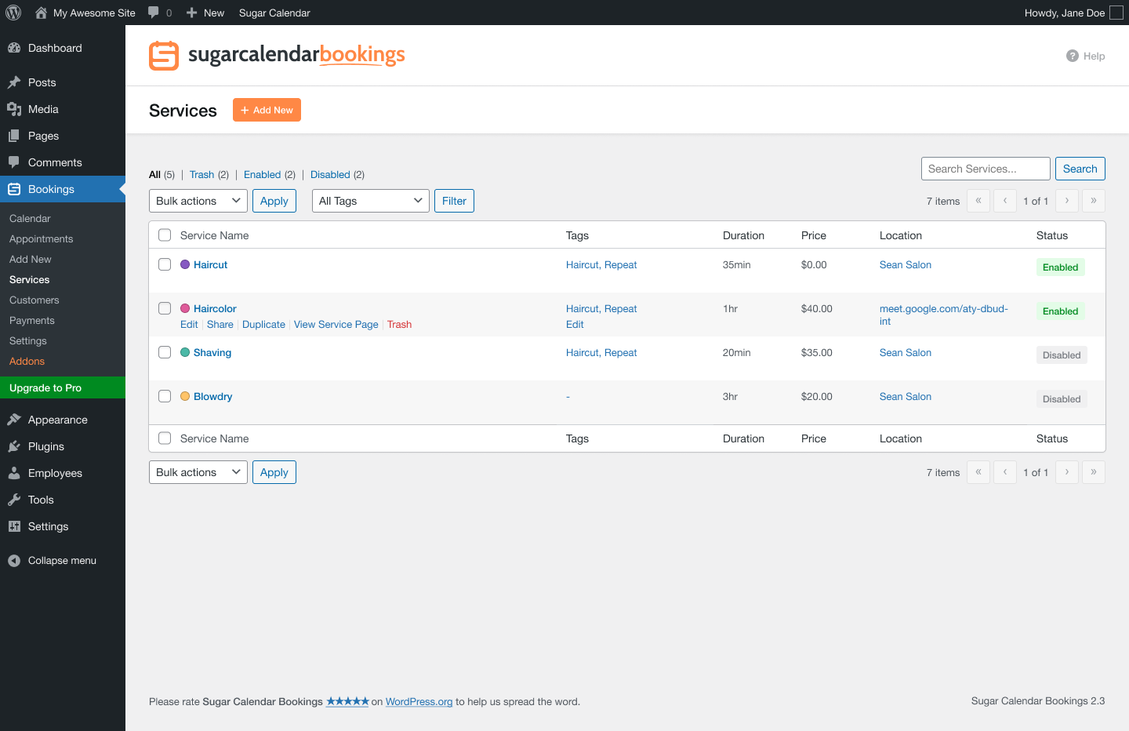This screenshot has width=1129, height=731.
Task: Click the top Apply button
Action: (x=274, y=201)
